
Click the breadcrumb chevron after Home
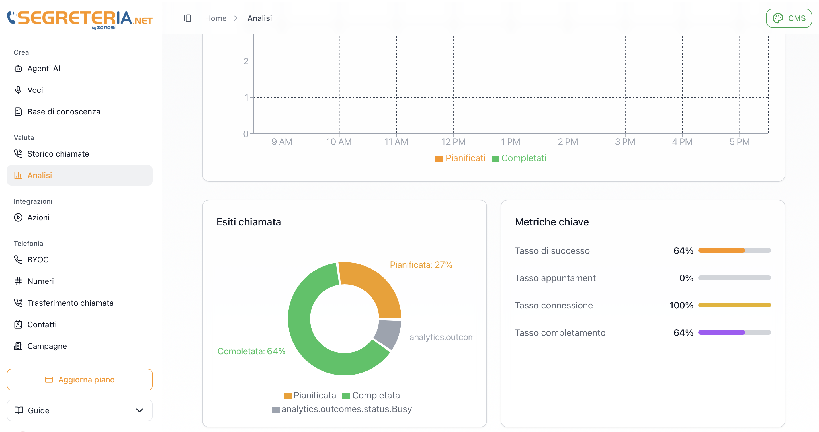click(x=236, y=18)
